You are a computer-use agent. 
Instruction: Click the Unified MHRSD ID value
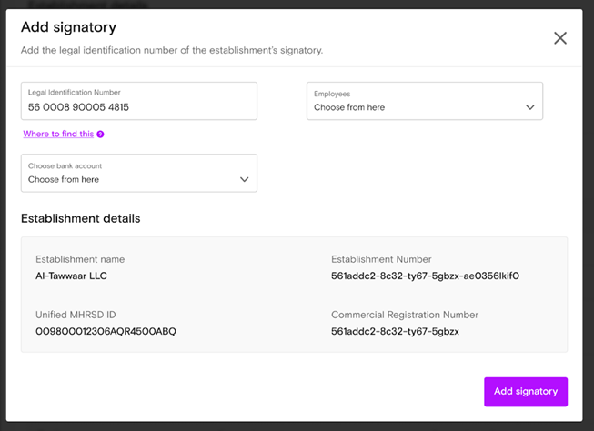pyautogui.click(x=106, y=331)
